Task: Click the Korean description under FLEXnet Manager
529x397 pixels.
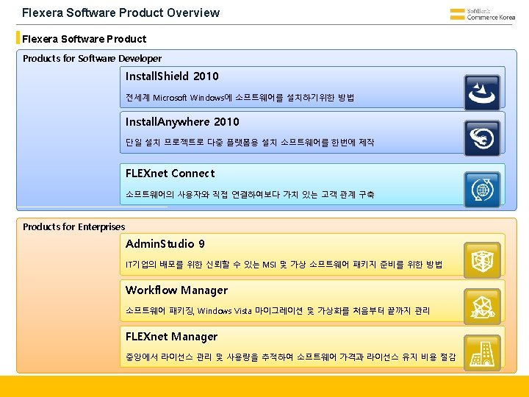Action: 290,357
